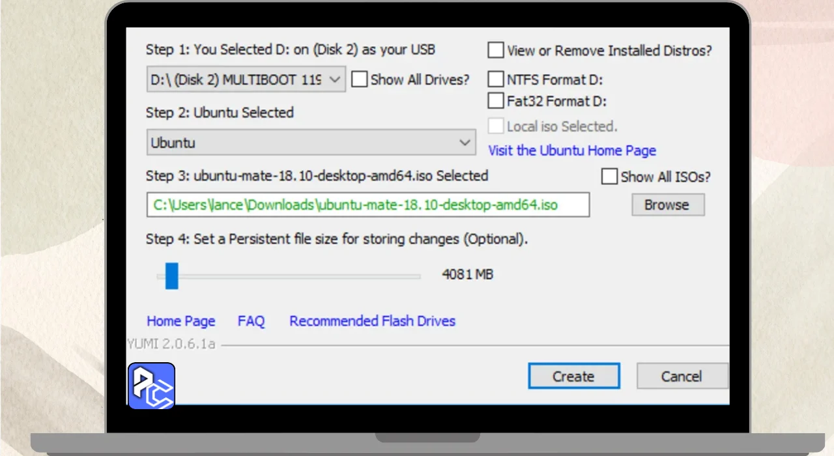Tick the Fat32 Format D: checkbox
Image resolution: width=834 pixels, height=456 pixels.
click(496, 101)
